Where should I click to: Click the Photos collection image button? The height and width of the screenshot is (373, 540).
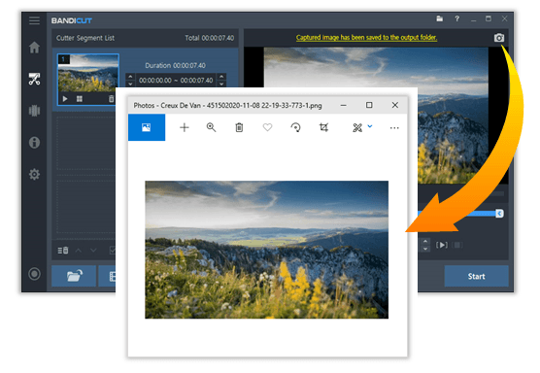[147, 127]
